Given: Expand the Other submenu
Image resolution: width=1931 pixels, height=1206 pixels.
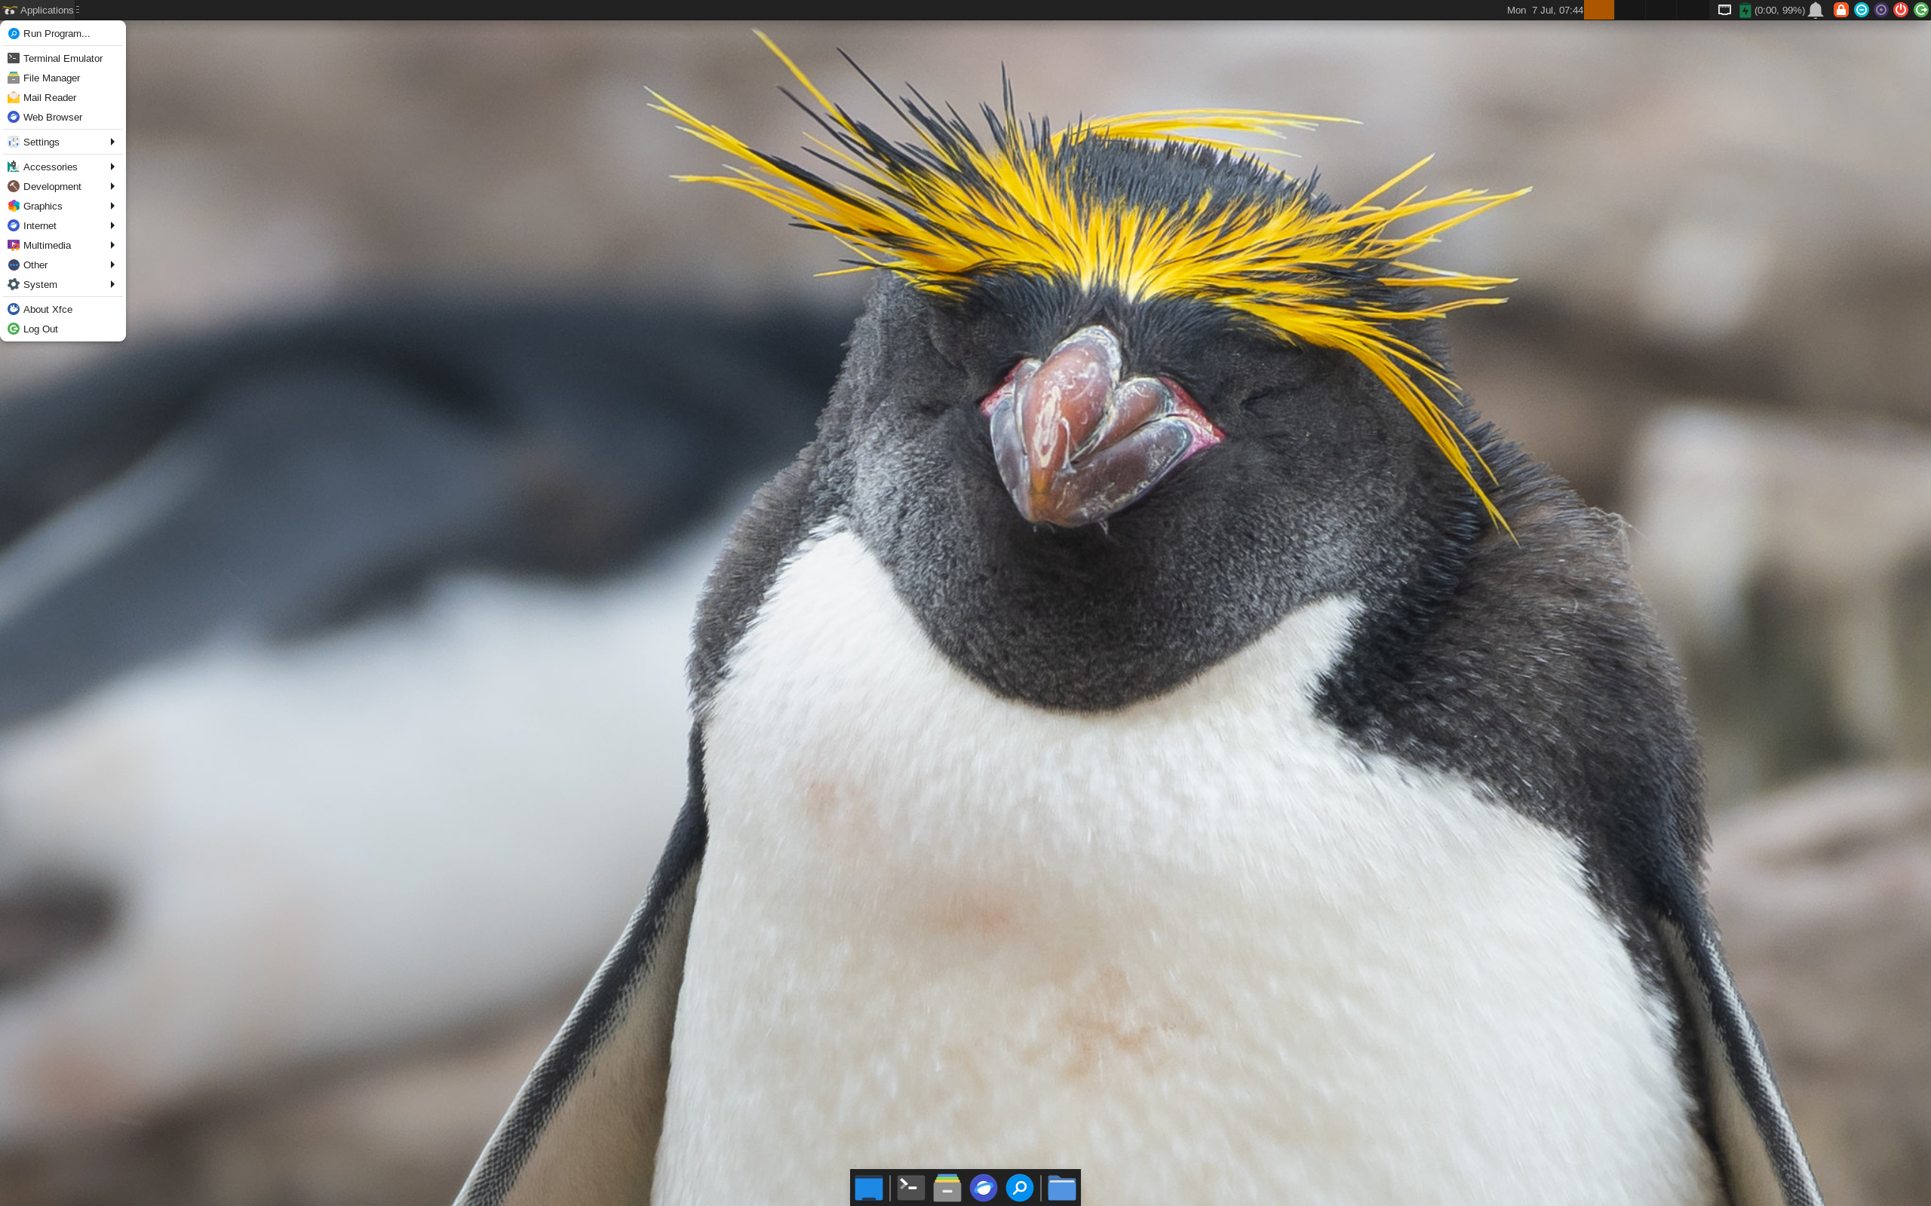Looking at the screenshot, I should point(63,265).
